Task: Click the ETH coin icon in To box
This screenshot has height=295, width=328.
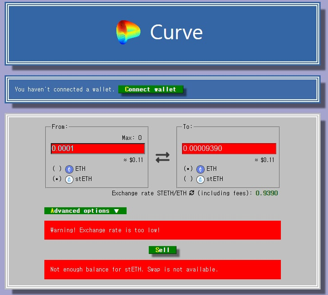Action: point(200,169)
